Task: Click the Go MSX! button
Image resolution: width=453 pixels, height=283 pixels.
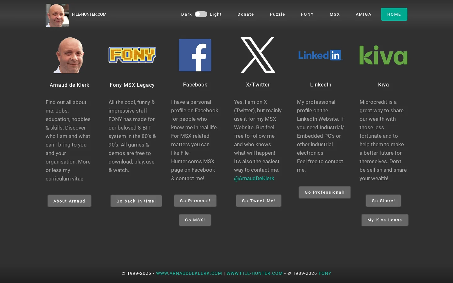Action: [195, 220]
